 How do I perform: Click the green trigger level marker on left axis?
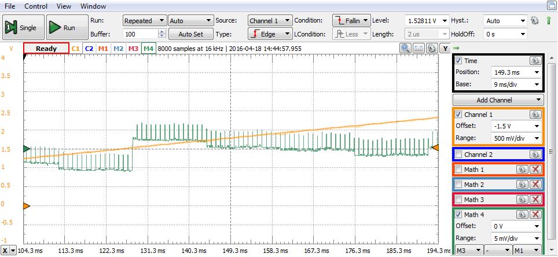click(x=27, y=148)
